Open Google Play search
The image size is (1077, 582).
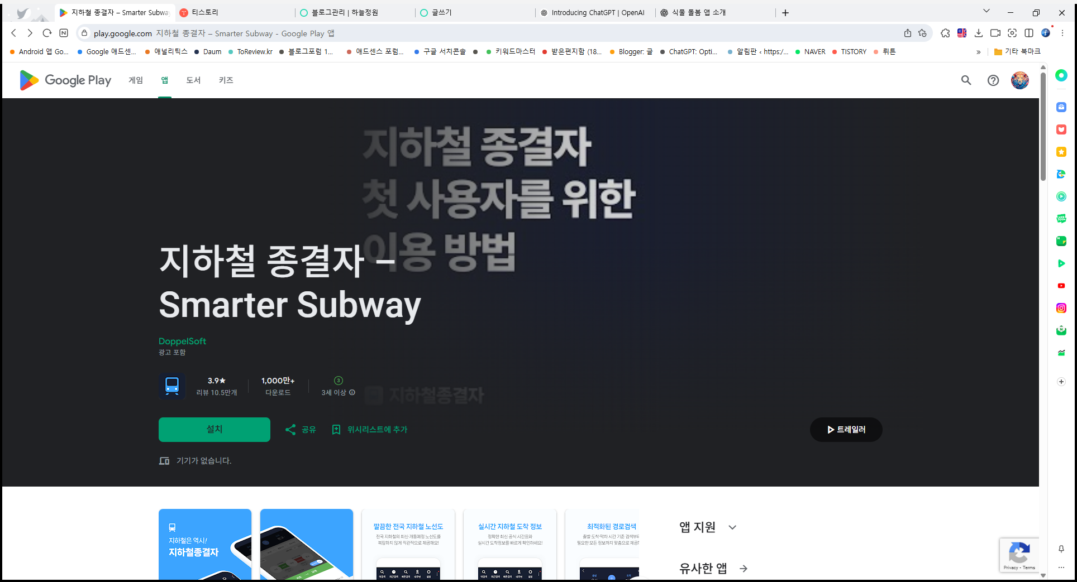point(966,80)
